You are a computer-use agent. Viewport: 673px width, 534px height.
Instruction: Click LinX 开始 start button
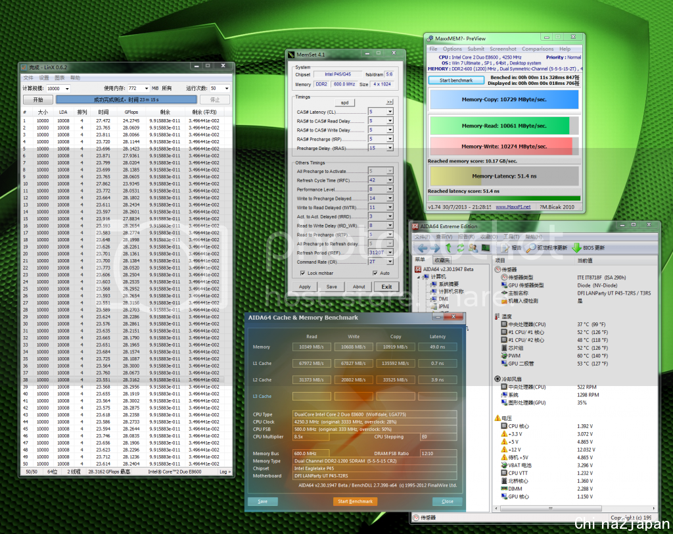pos(37,100)
